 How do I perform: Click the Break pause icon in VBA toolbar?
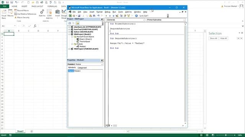tap(110, 16)
